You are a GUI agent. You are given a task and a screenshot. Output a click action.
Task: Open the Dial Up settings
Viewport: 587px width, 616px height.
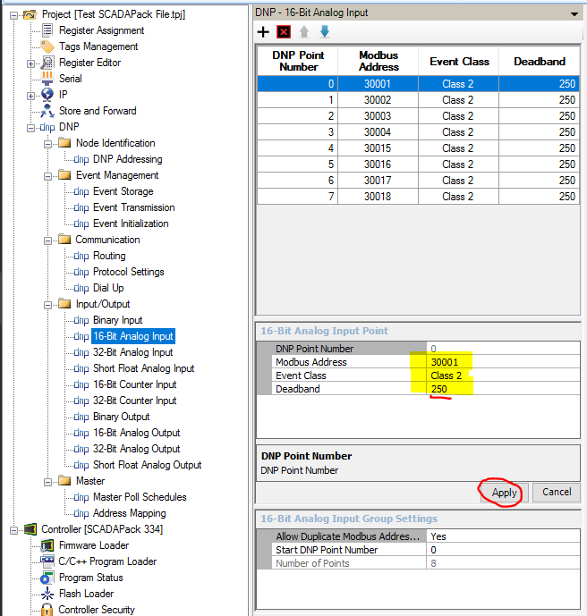pyautogui.click(x=108, y=288)
